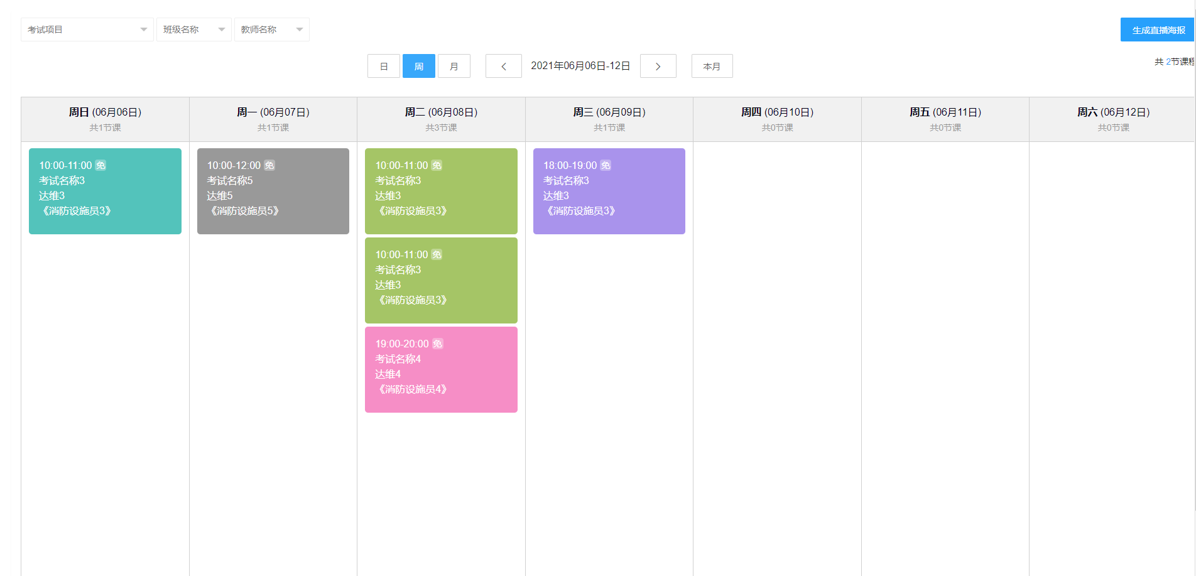Toggle the 周 week view on
1196x576 pixels.
click(x=418, y=66)
